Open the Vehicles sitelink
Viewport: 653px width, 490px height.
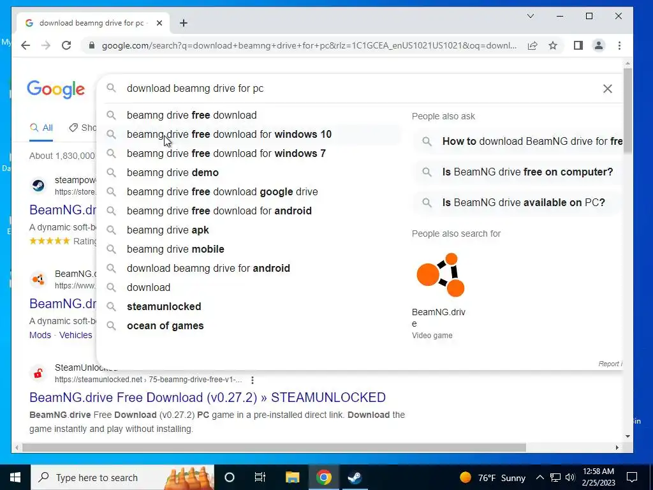tap(75, 335)
